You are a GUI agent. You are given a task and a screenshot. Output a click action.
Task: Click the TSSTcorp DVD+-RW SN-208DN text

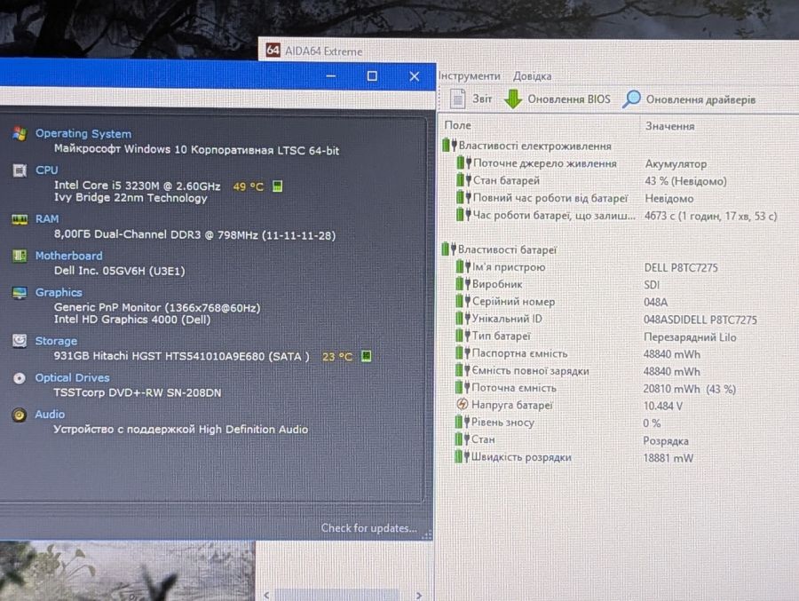pyautogui.click(x=137, y=392)
